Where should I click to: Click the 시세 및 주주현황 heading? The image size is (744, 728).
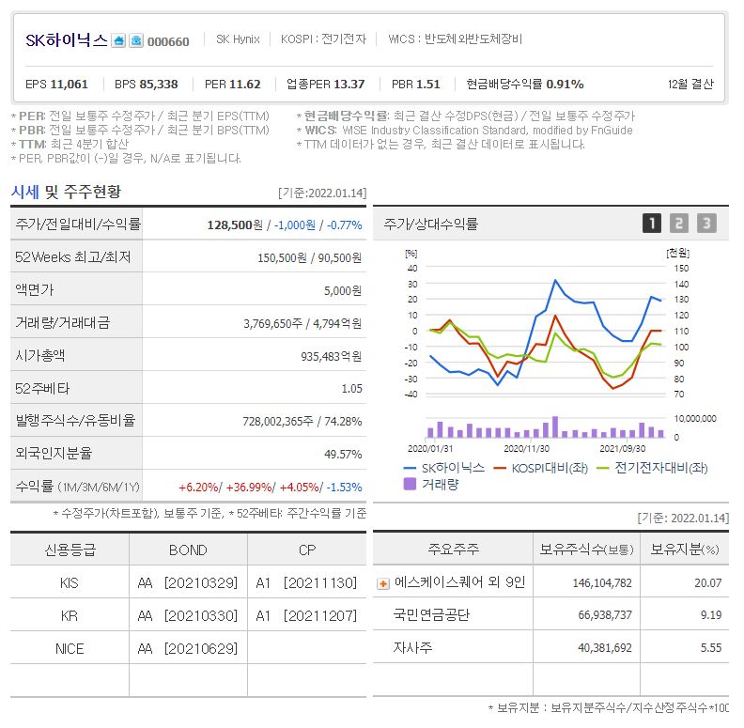coord(66,192)
